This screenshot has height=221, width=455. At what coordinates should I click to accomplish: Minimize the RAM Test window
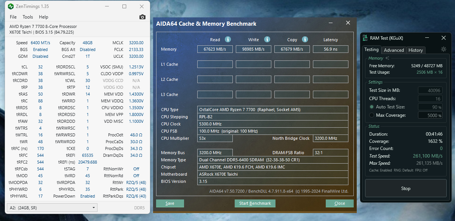click(x=427, y=38)
